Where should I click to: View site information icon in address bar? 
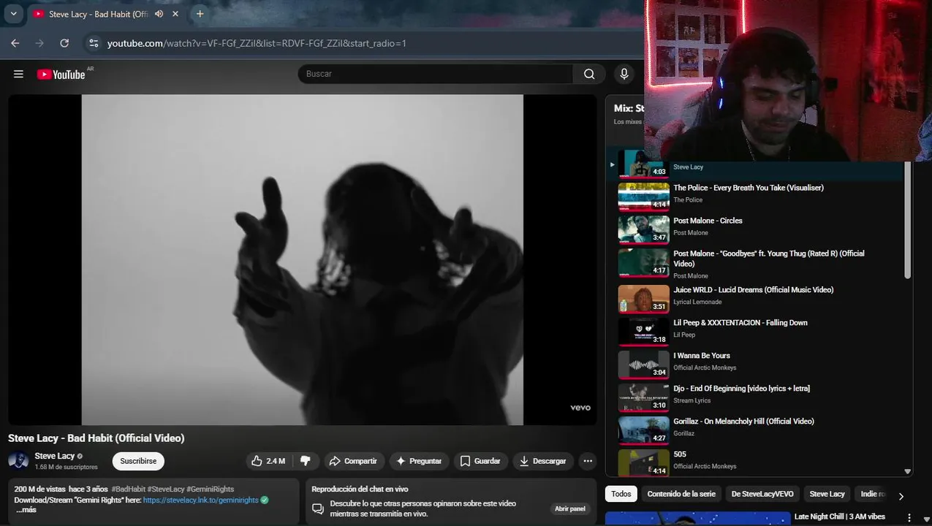pos(94,43)
